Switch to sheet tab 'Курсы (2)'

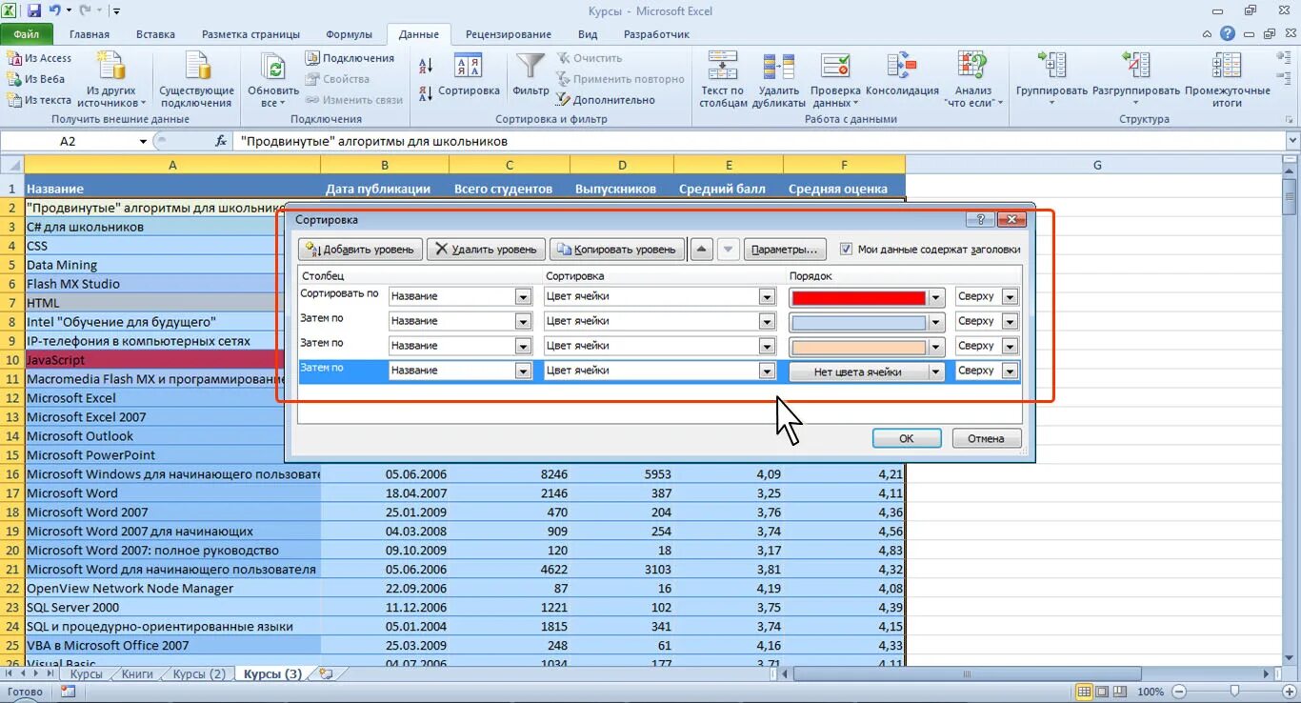click(199, 673)
